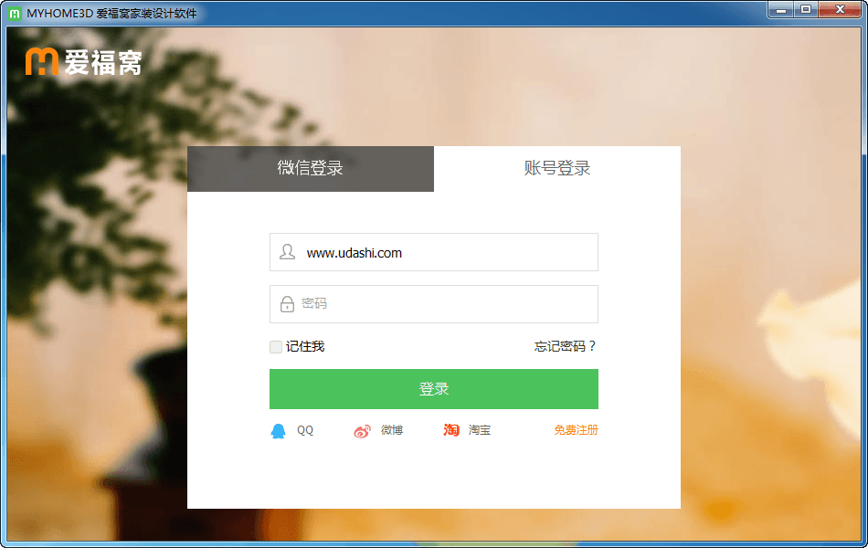
Task: Click the user avatar icon in username field
Action: tap(287, 252)
